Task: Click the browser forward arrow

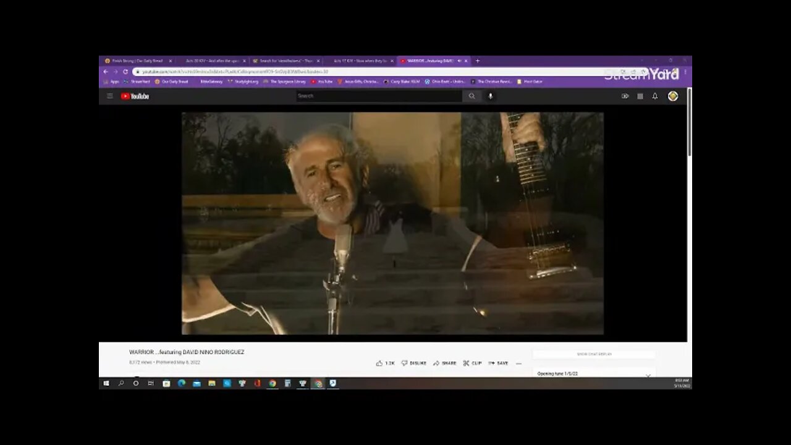Action: 115,72
